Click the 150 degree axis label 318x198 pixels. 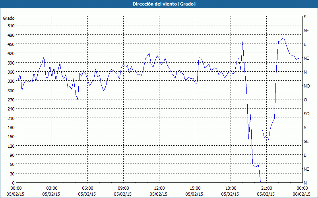coord(12,137)
